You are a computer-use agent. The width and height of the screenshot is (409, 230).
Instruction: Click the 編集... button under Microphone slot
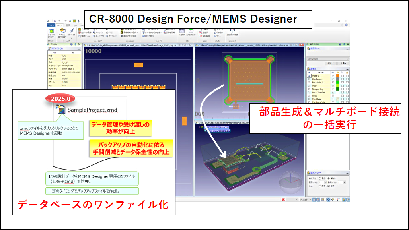tap(330, 64)
